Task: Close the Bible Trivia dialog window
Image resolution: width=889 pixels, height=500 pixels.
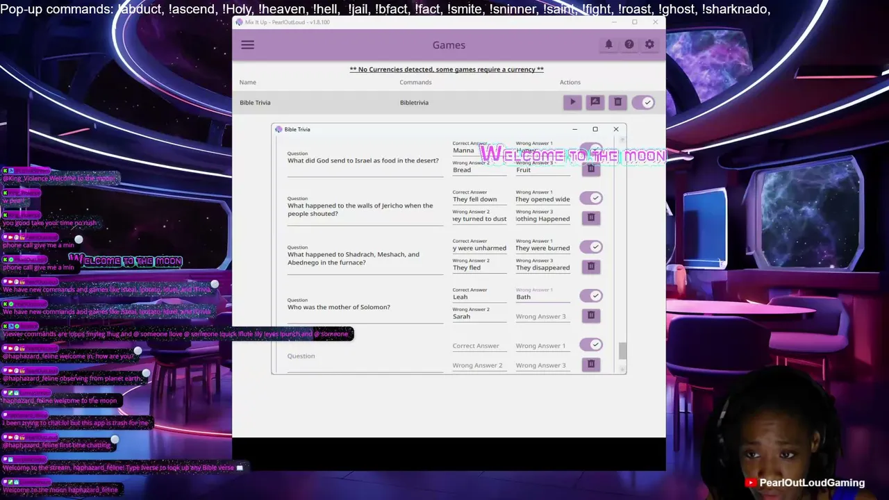Action: pos(615,129)
